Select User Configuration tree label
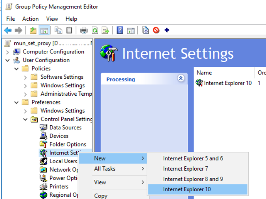This screenshot has height=199, width=266. coord(46,60)
